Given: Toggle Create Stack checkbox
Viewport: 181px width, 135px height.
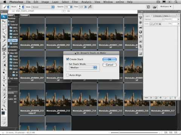Looking at the screenshot, I should coord(67,59).
